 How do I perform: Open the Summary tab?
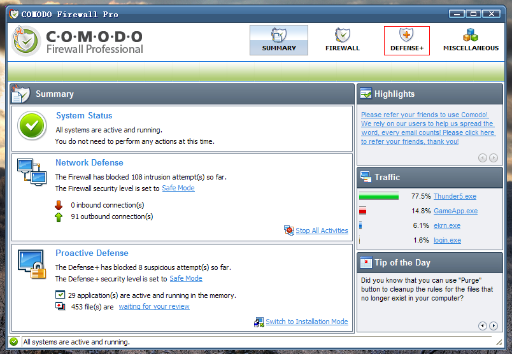tap(279, 40)
